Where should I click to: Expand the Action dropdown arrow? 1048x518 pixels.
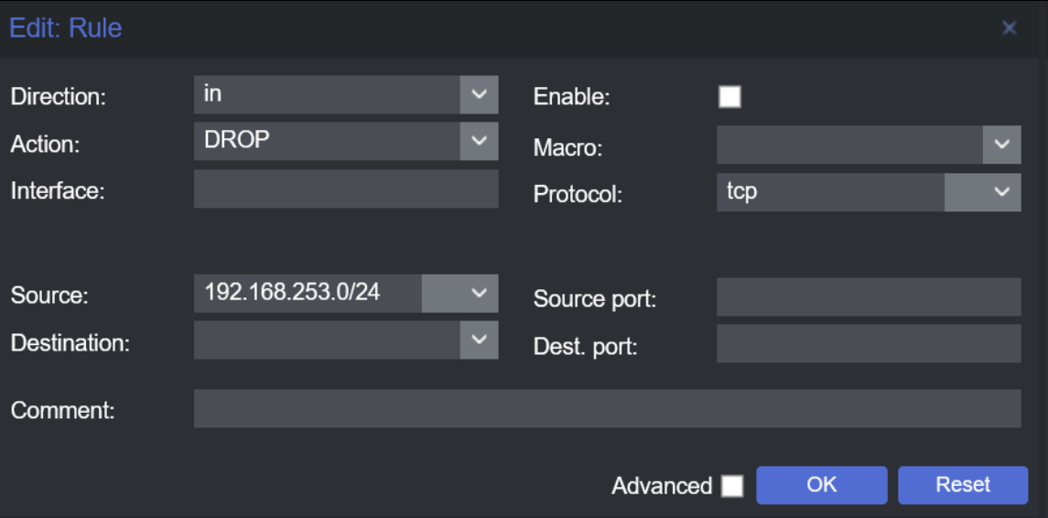tap(479, 141)
